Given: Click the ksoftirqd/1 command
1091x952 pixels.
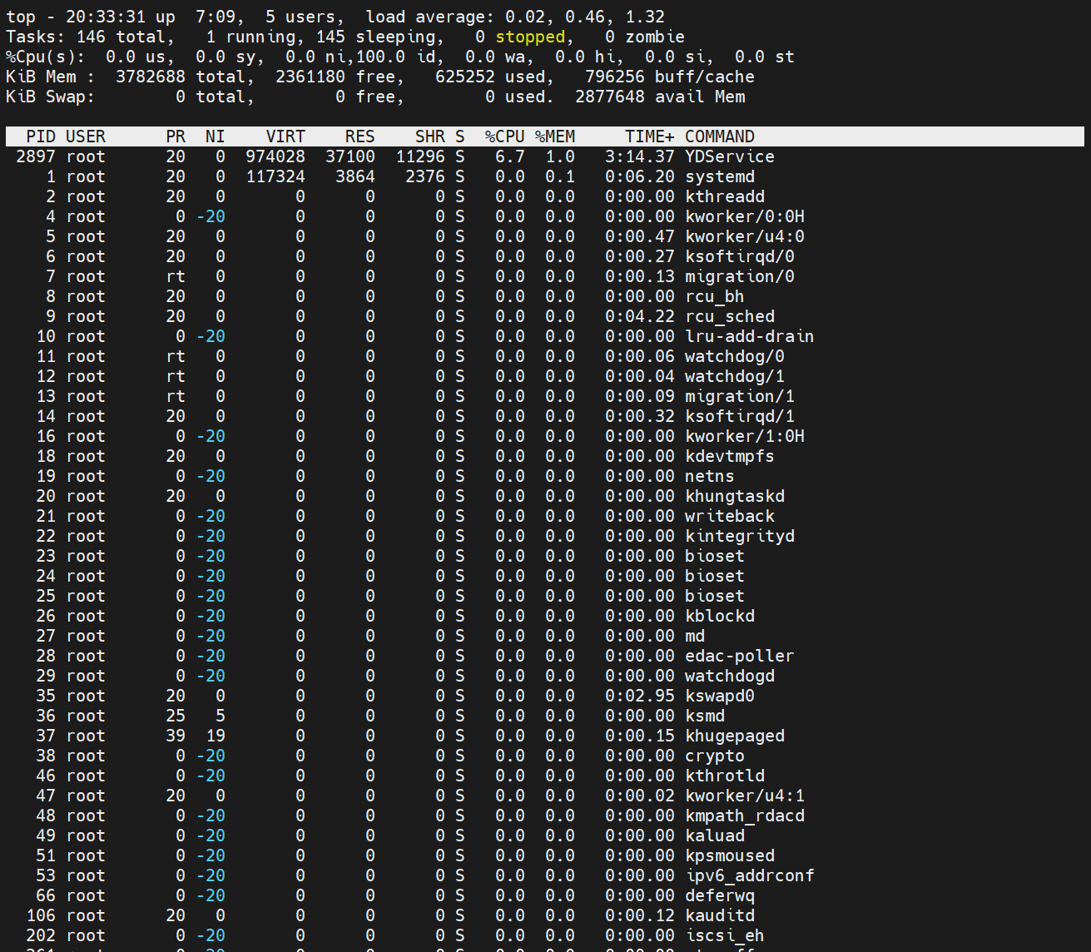Looking at the screenshot, I should point(740,416).
